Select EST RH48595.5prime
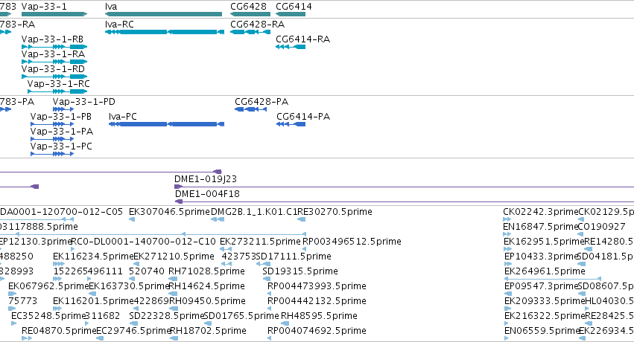This screenshot has height=342, width=634. (319, 316)
